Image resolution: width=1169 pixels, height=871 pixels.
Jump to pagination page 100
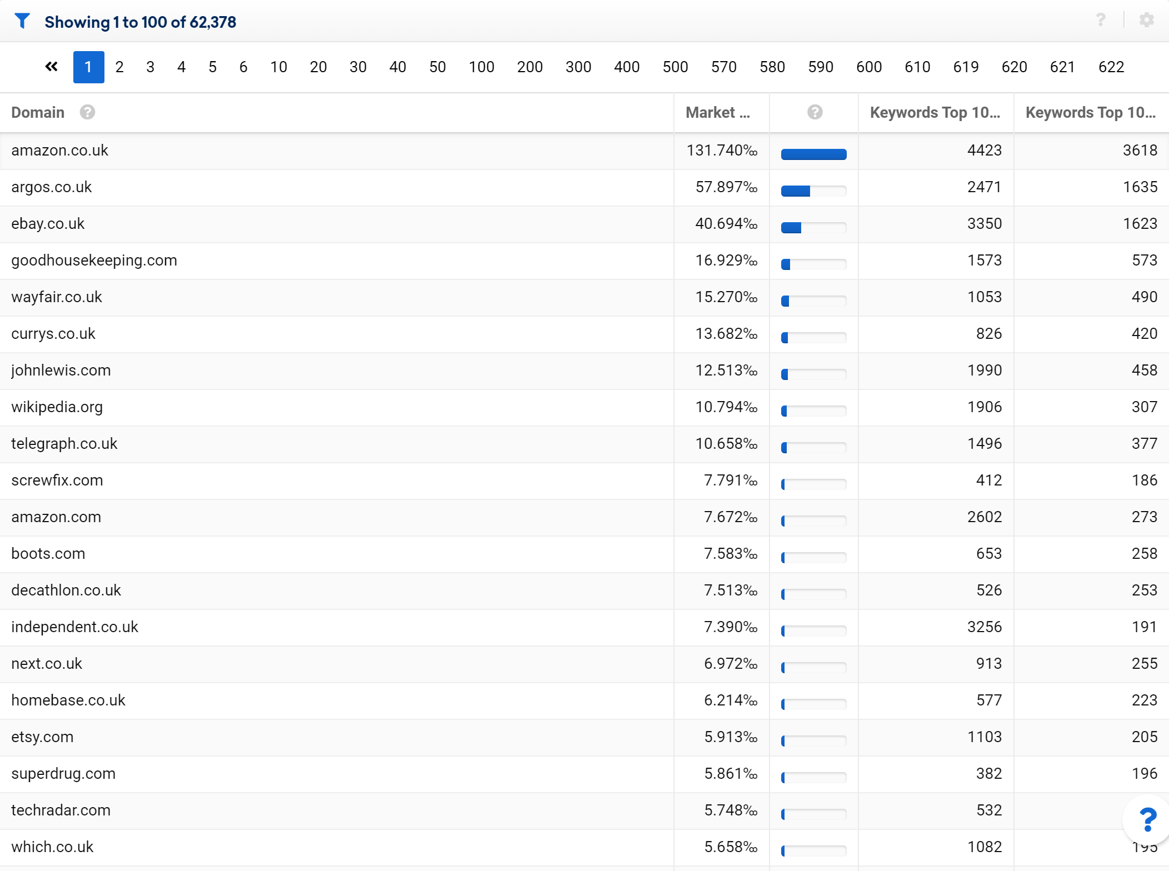coord(481,67)
